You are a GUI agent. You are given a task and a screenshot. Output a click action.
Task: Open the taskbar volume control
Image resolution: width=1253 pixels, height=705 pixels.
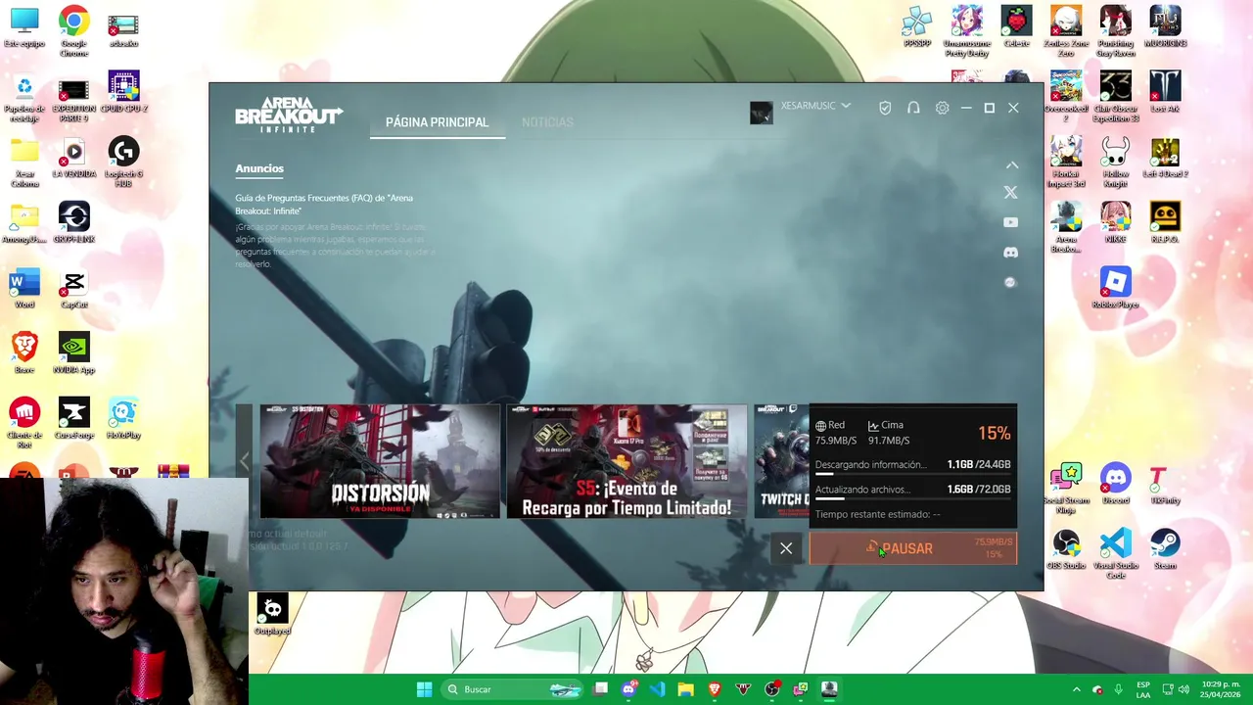(x=1183, y=689)
